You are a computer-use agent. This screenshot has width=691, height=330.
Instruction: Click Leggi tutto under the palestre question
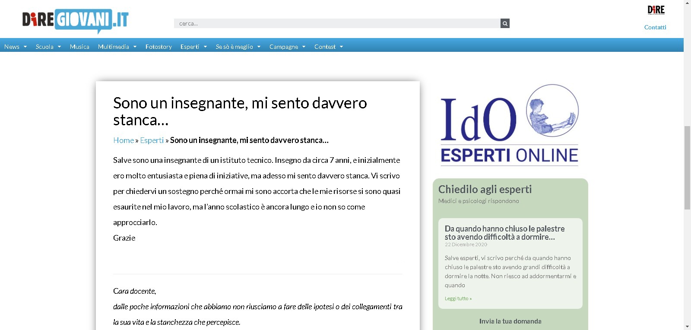pos(458,298)
